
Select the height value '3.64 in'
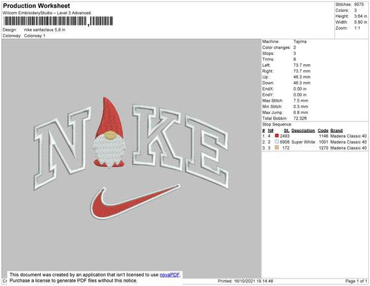360,16
